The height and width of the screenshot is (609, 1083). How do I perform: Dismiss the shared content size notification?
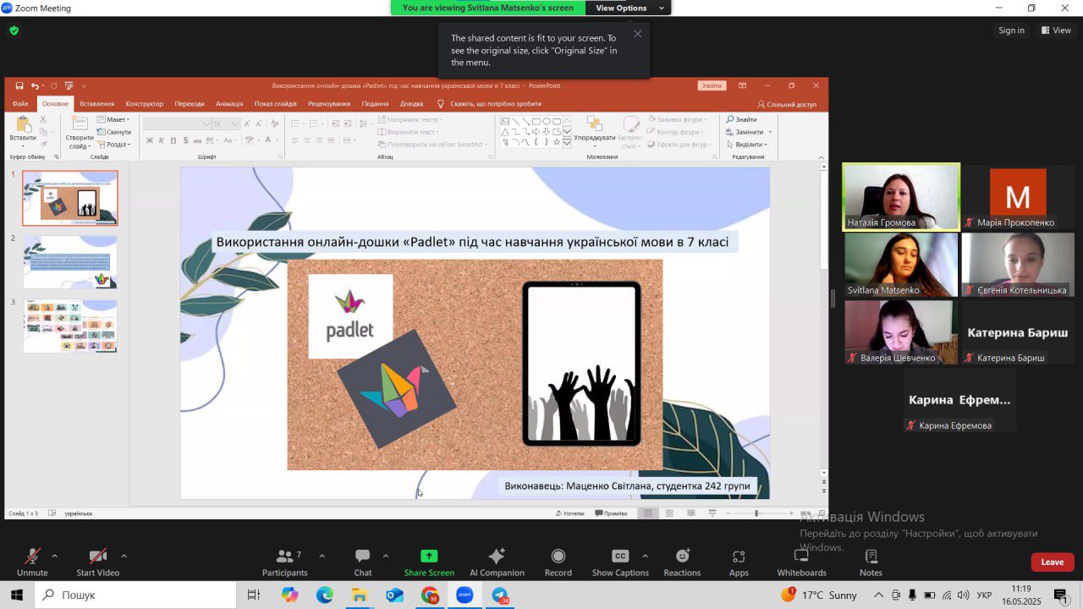(638, 34)
